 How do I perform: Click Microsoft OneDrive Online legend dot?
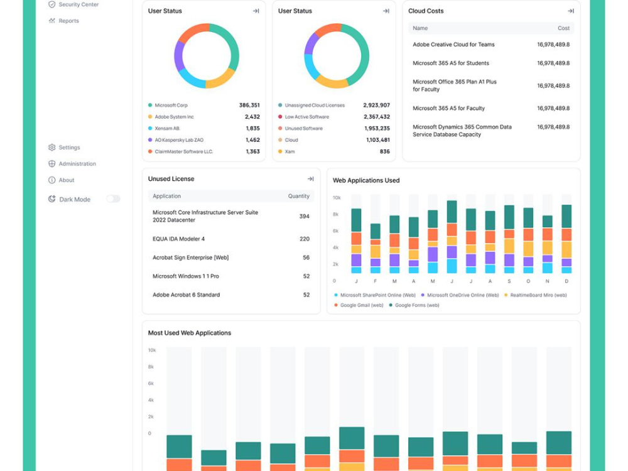[x=423, y=295]
